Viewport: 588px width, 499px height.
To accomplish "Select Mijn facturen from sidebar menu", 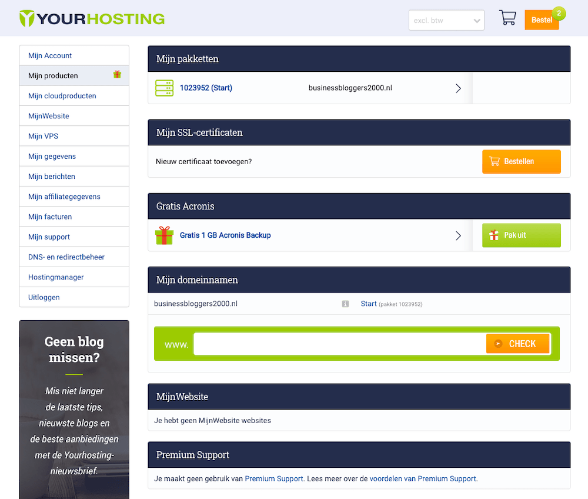I will 50,217.
